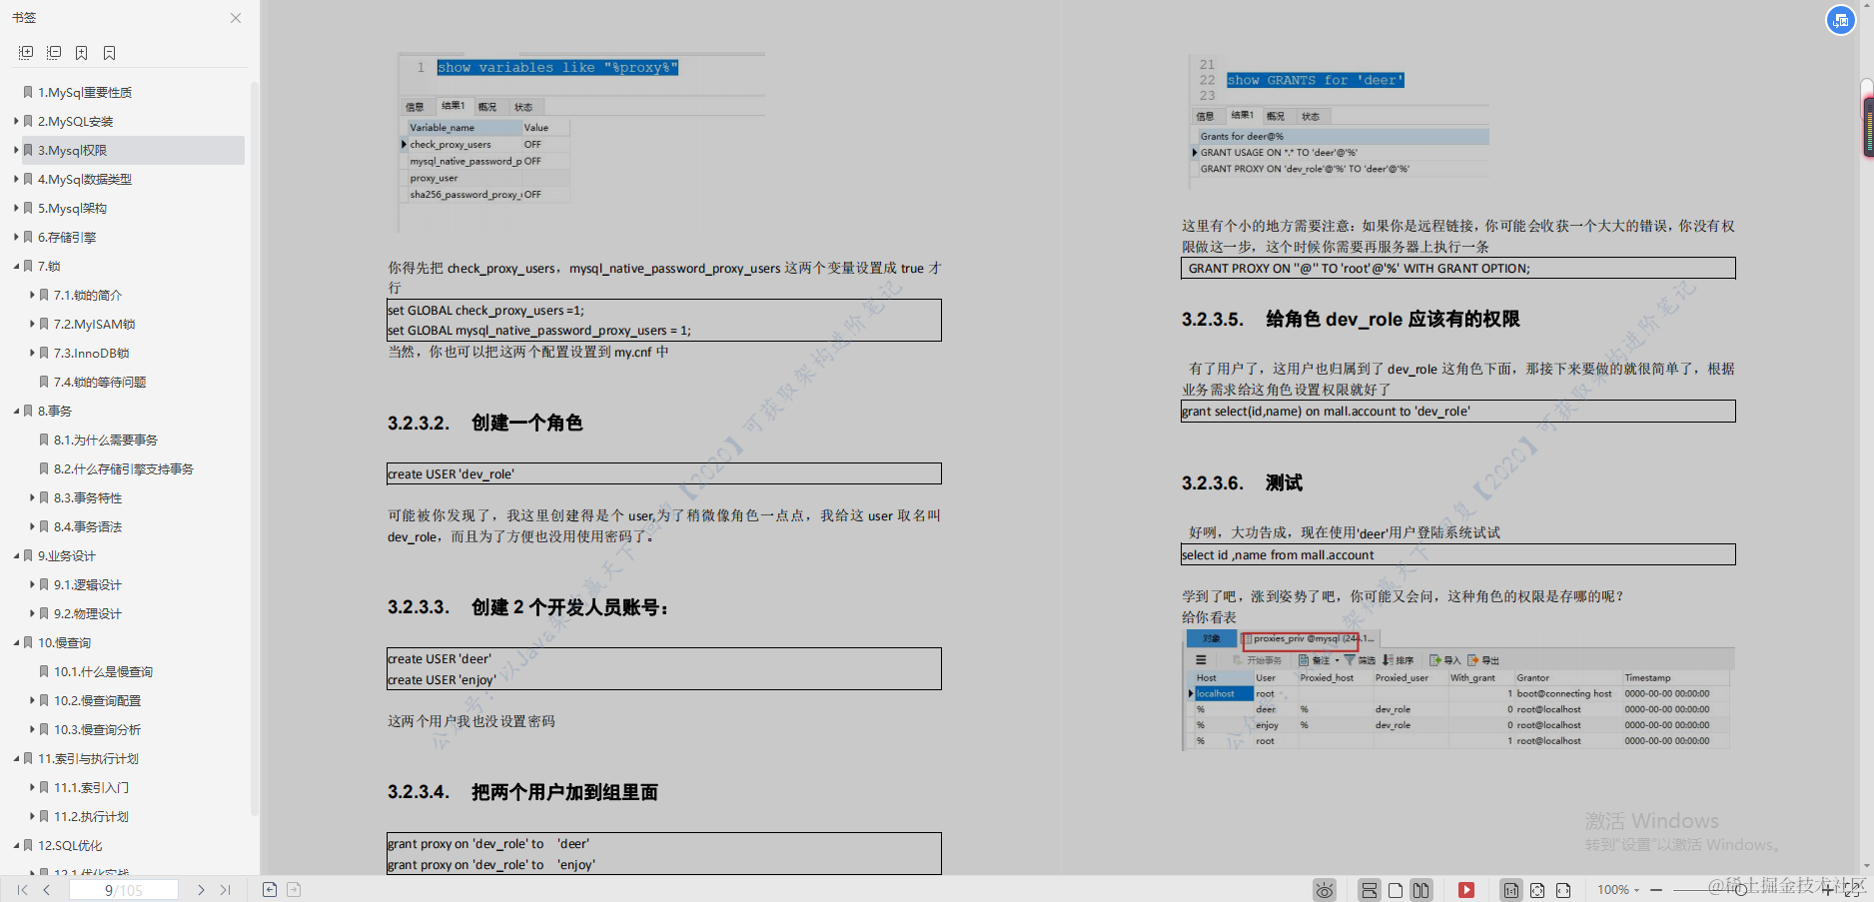Add a new bookmark
Viewport: 1874px width, 902px height.
point(82,53)
